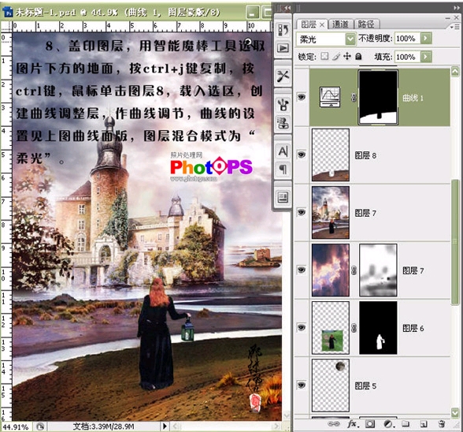Open the fx layer style menu
Viewport: 463px width, 432px height.
tap(353, 424)
